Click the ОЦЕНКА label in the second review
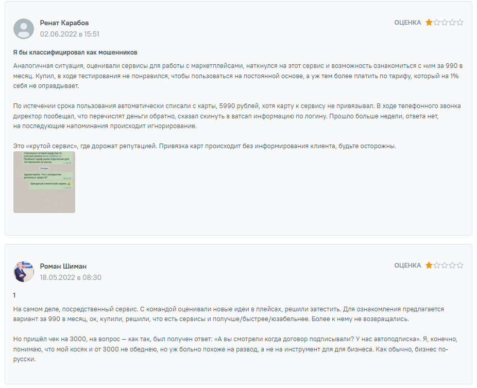The image size is (477, 388). pyautogui.click(x=407, y=266)
